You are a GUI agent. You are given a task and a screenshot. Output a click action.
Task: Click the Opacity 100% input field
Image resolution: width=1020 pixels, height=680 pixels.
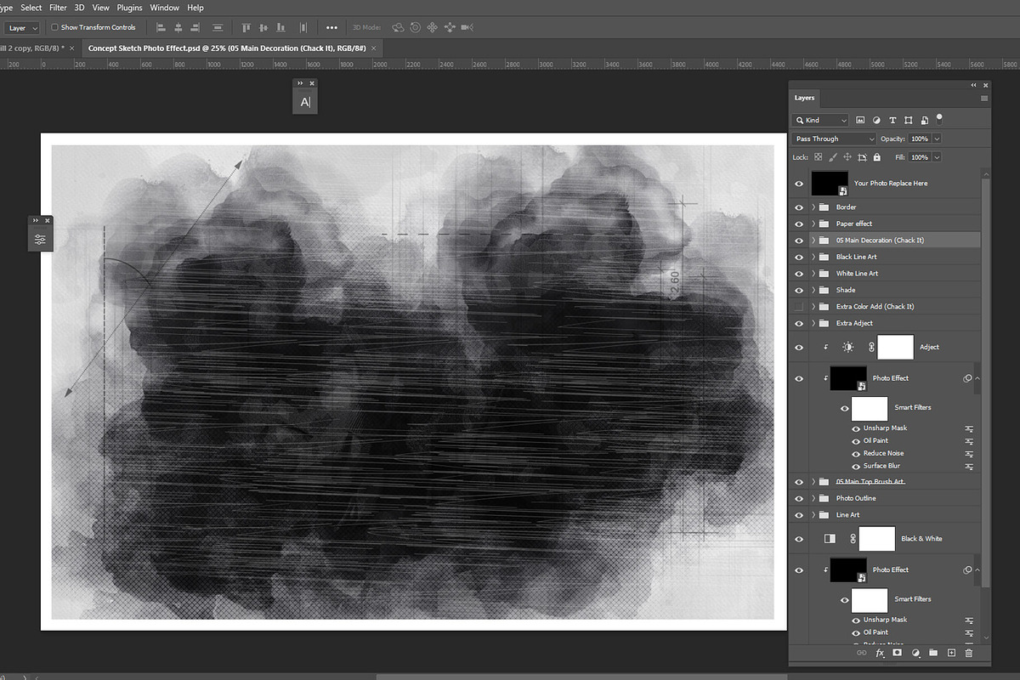click(x=920, y=139)
